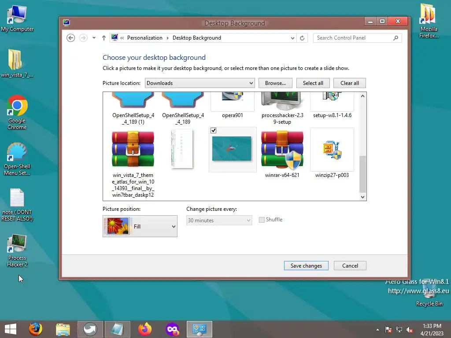Click the Forward navigation arrow
This screenshot has height=338, width=451.
(x=83, y=38)
